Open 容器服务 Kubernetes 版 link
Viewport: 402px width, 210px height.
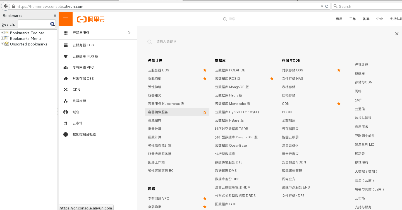(166, 104)
